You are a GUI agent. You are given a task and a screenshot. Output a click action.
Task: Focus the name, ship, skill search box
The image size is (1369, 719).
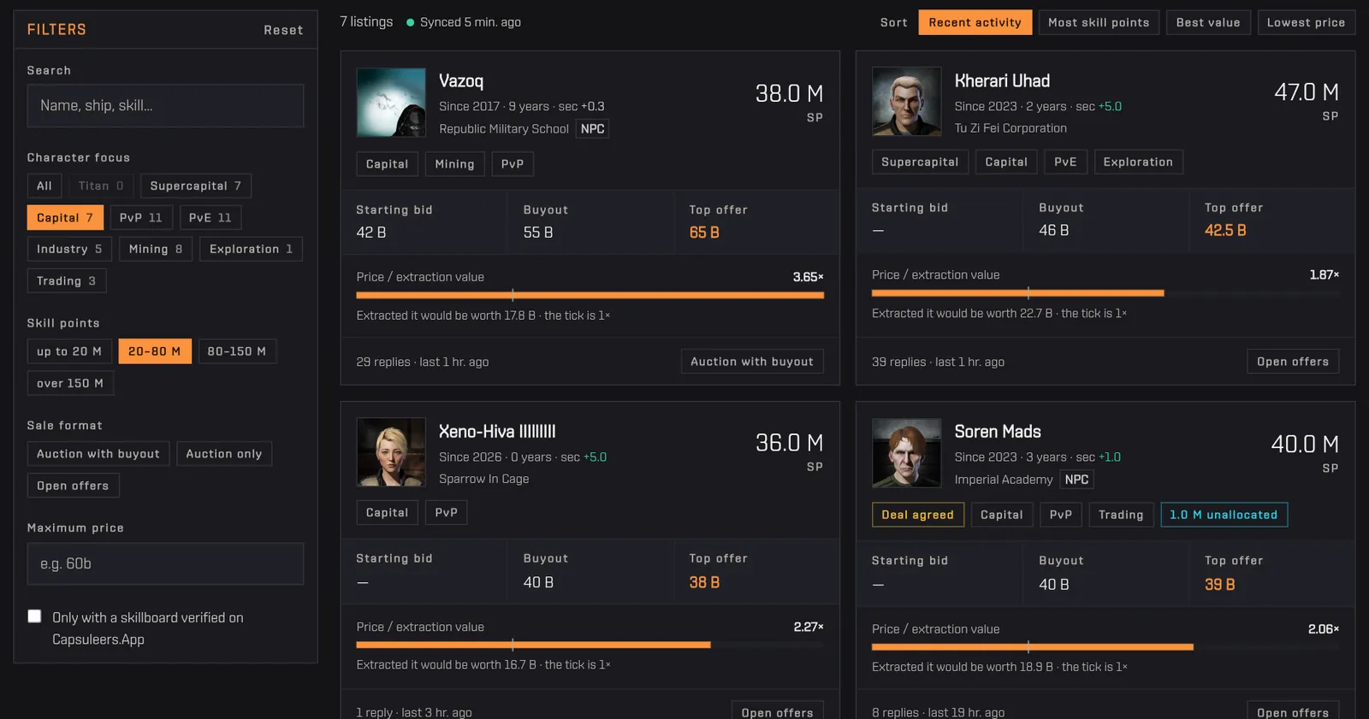click(x=165, y=106)
